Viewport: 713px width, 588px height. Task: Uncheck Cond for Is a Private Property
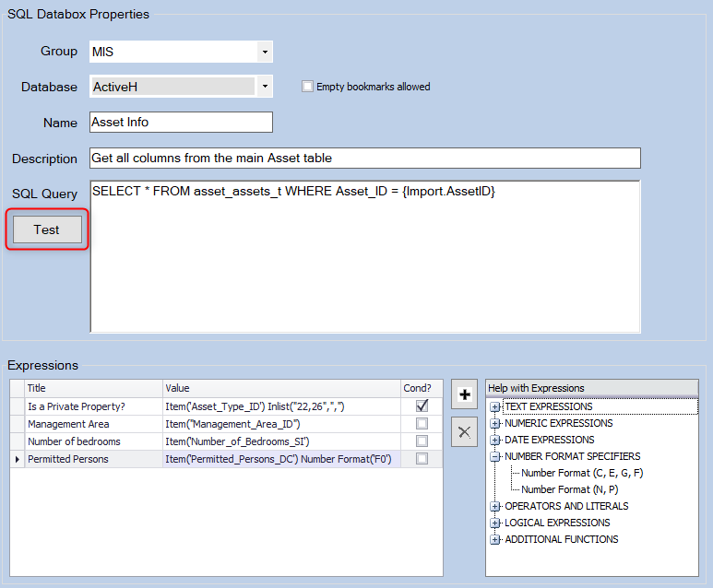coord(422,406)
